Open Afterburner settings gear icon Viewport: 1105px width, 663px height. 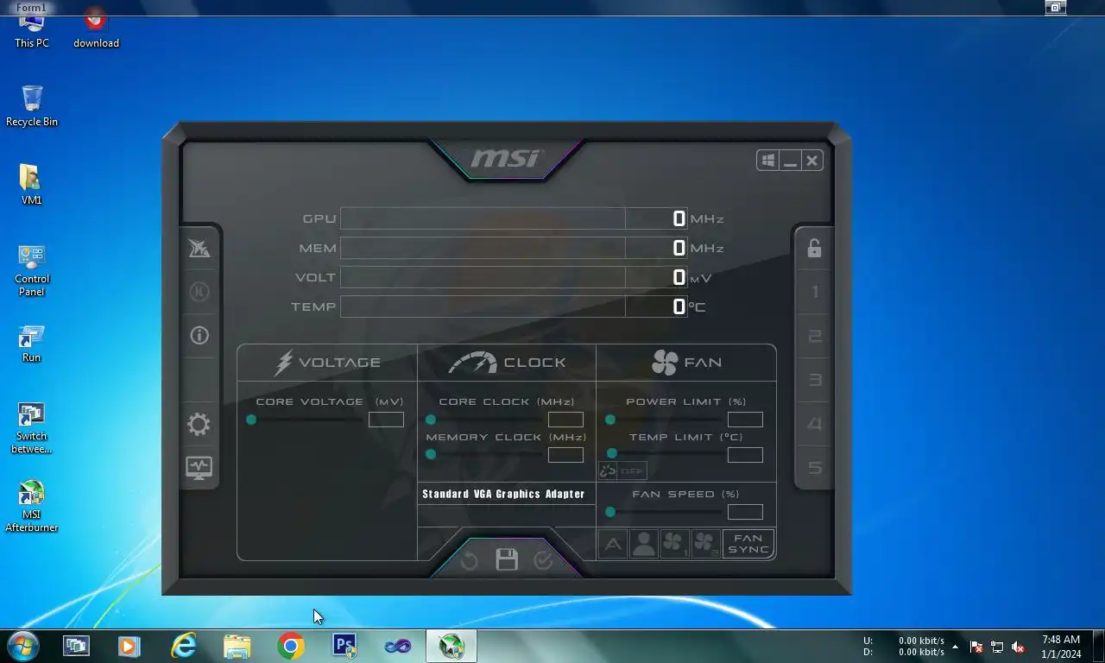click(199, 424)
